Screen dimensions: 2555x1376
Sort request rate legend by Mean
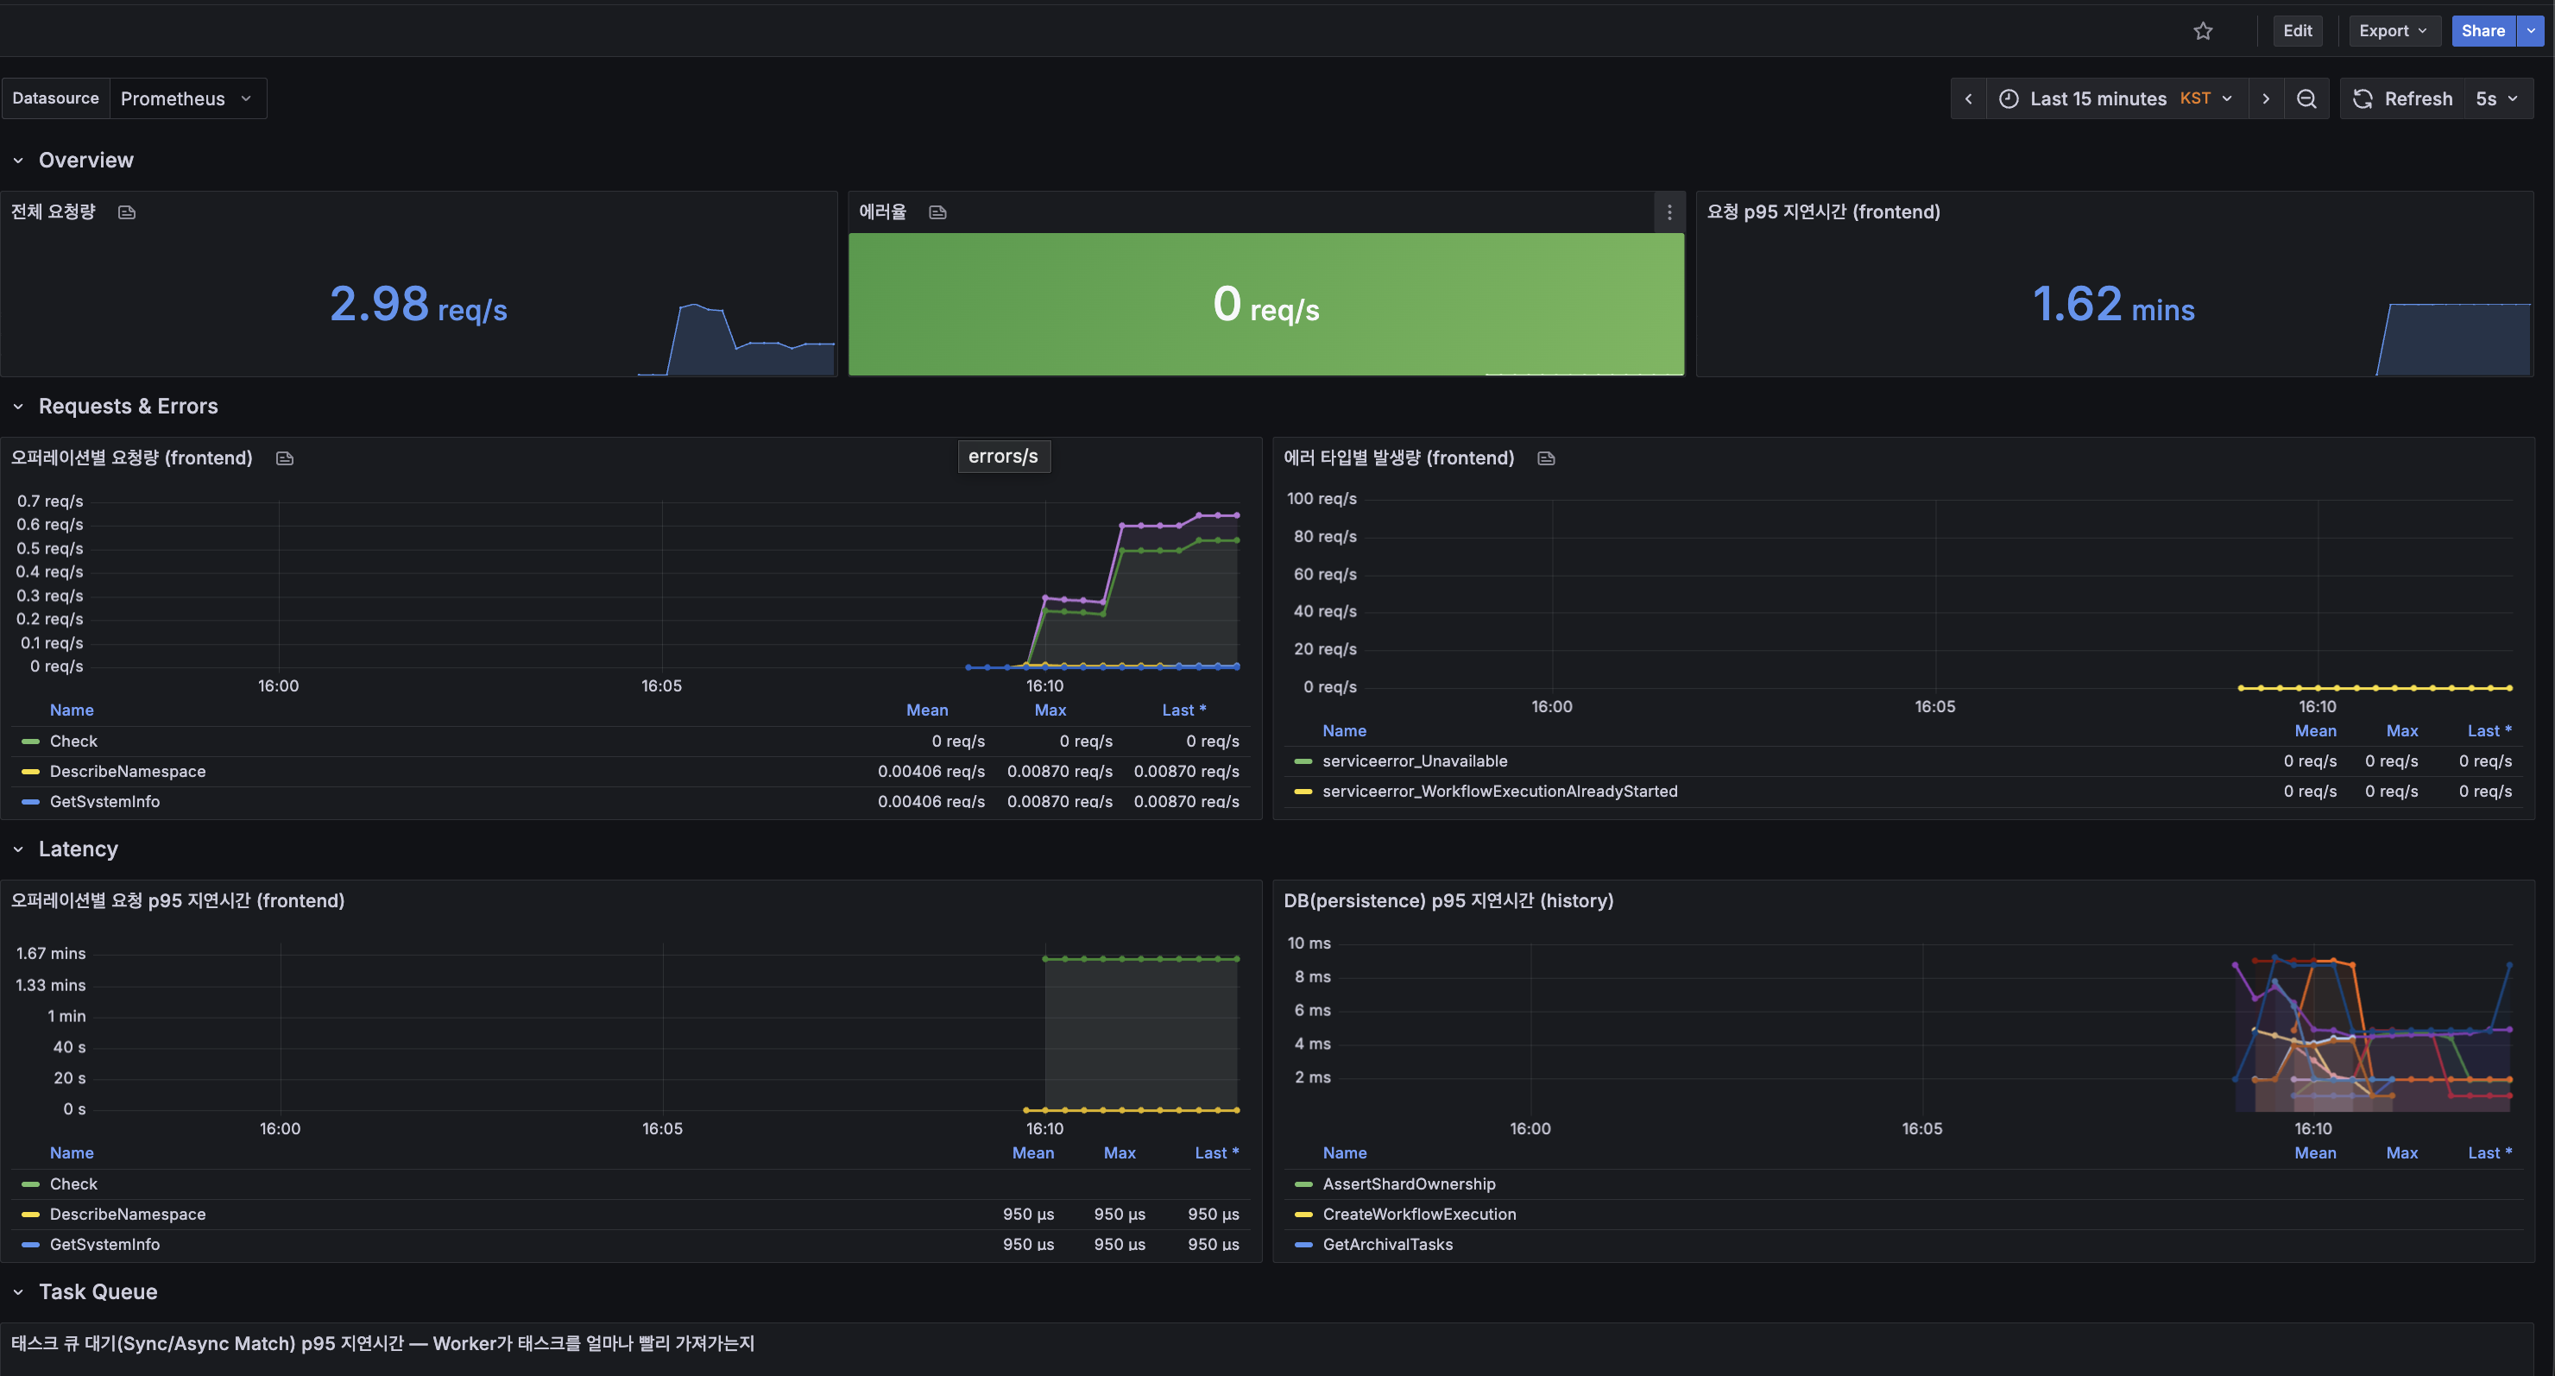(926, 710)
